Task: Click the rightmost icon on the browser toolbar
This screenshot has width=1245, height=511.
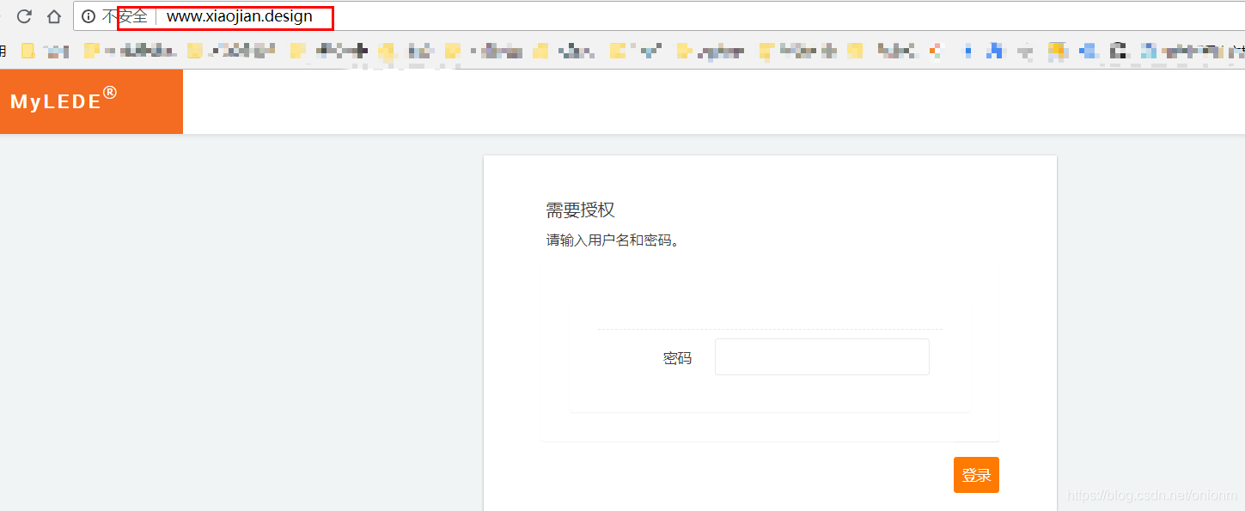Action: tap(1237, 50)
